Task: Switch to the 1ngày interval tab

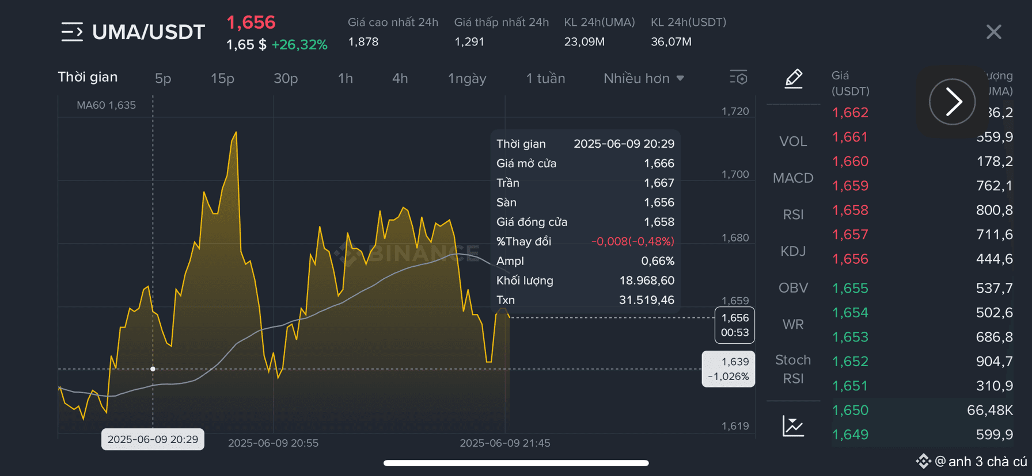Action: pyautogui.click(x=467, y=78)
